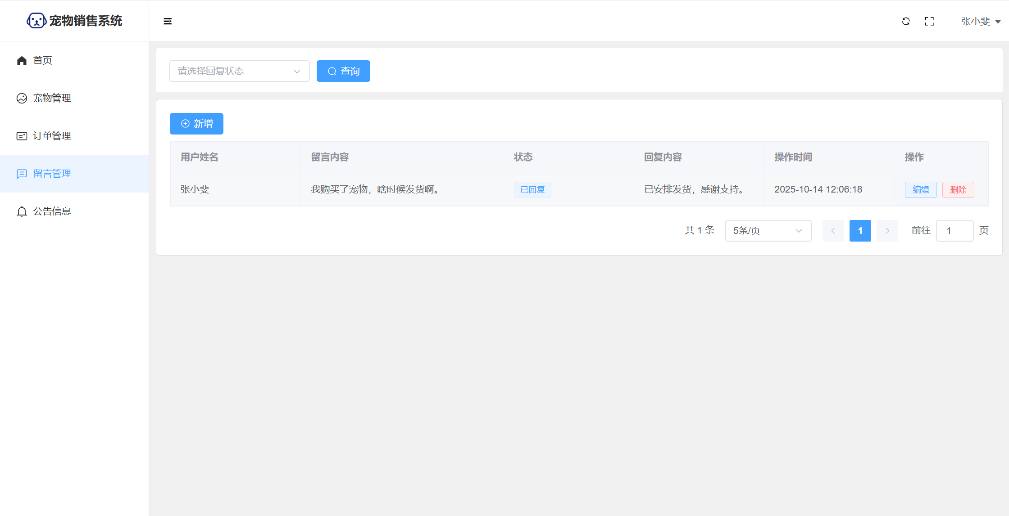Open the 留言管理 menu item
The width and height of the screenshot is (1009, 516).
pyautogui.click(x=52, y=174)
